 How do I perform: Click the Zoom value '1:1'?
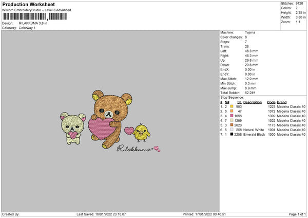pos(298,22)
